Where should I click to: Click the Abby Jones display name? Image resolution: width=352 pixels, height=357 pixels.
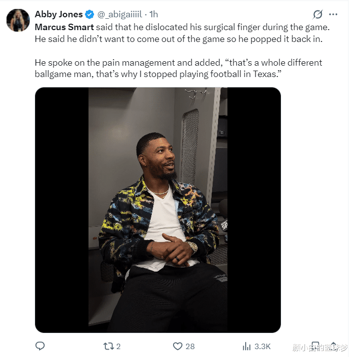[58, 14]
